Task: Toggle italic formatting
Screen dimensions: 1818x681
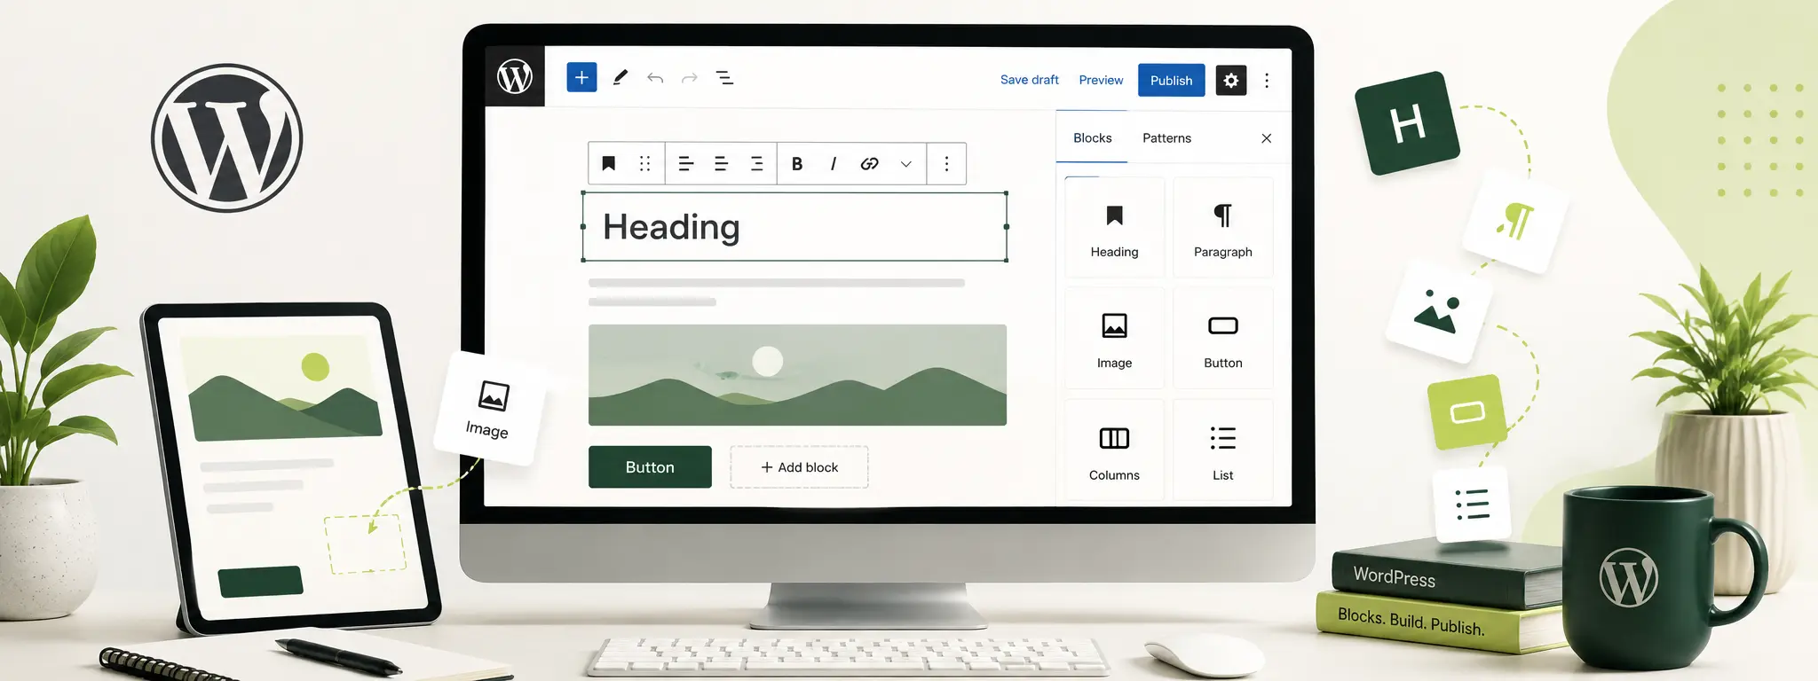Action: 834,163
